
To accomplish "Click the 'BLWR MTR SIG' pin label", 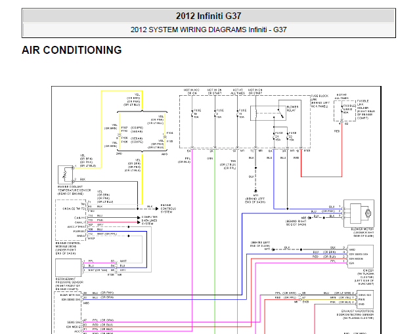I will 70,295.
